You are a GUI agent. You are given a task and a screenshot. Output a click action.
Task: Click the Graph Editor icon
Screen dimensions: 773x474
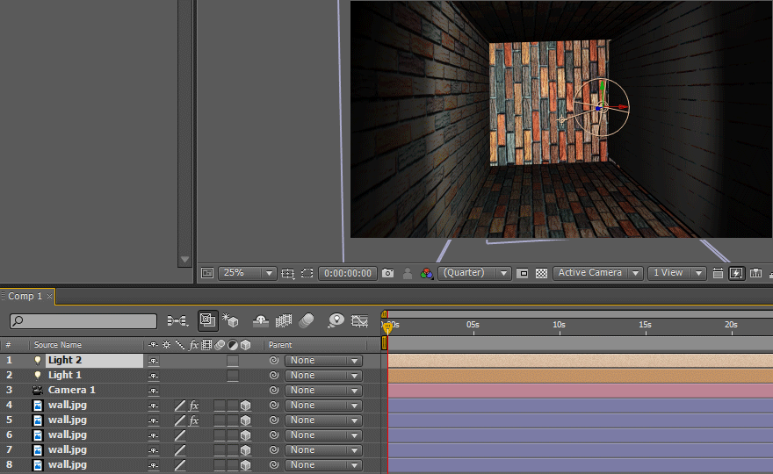359,320
